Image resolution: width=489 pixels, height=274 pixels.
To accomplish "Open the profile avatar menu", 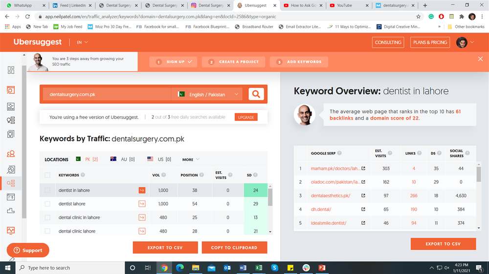I will 465,42.
